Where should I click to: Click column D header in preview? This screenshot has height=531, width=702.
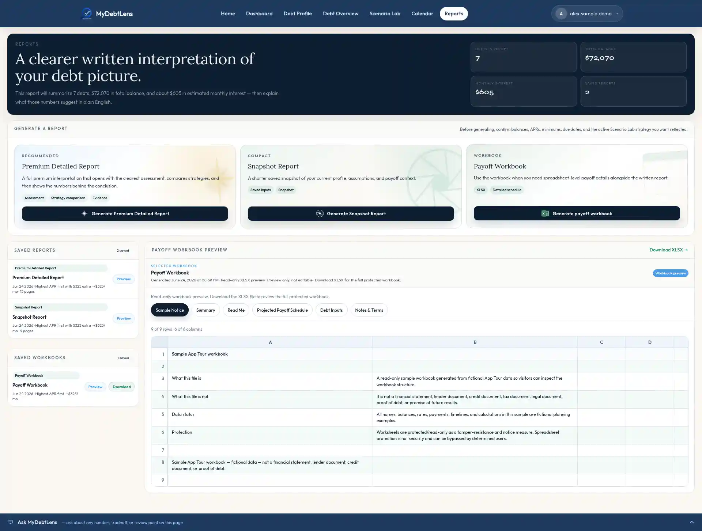[650, 342]
